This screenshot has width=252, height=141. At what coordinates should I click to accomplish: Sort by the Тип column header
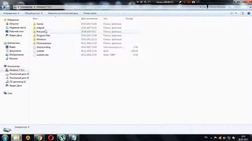point(105,18)
